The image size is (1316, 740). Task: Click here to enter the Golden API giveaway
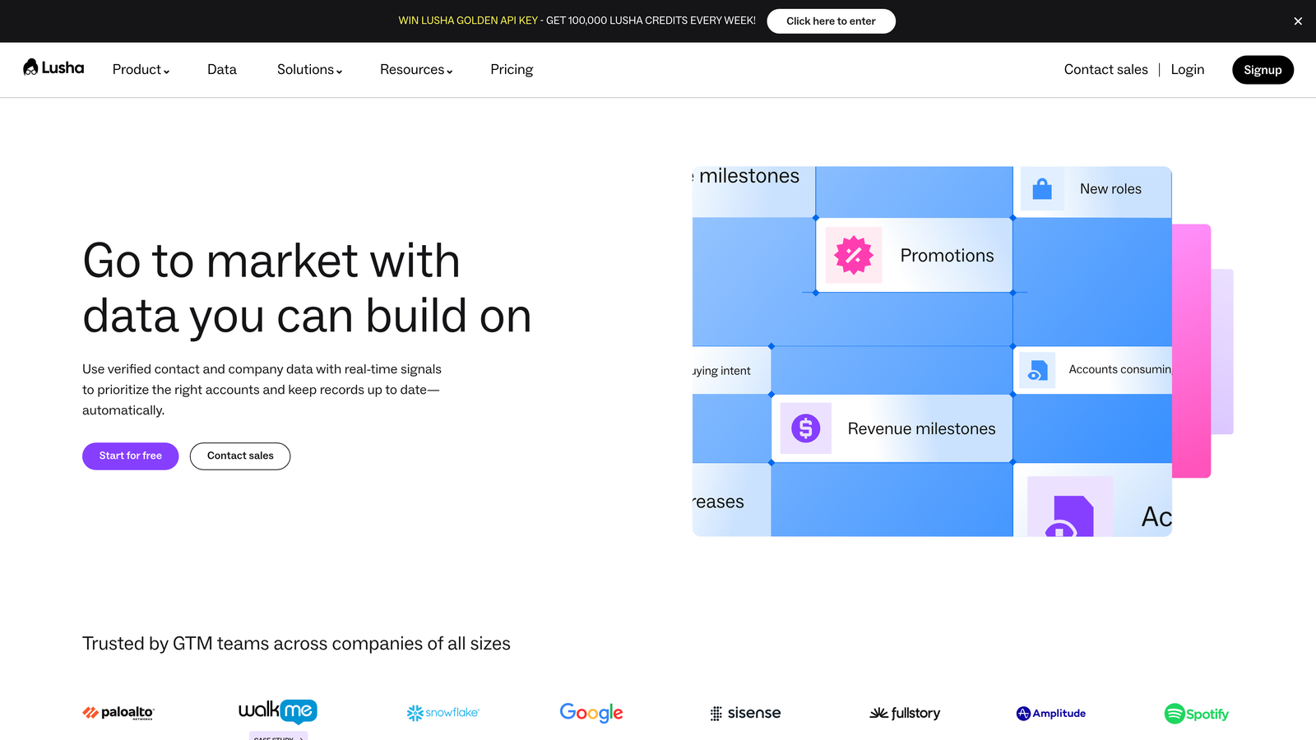tap(831, 21)
